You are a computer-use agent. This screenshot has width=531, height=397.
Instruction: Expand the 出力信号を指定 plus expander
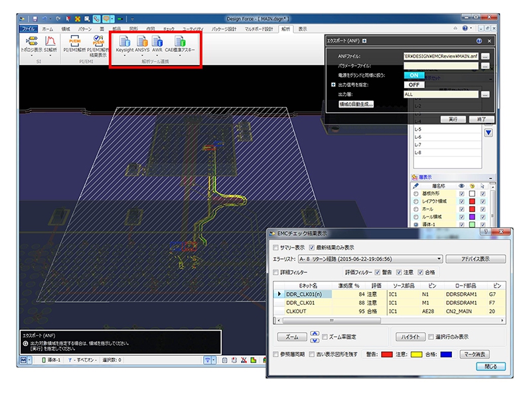[333, 85]
